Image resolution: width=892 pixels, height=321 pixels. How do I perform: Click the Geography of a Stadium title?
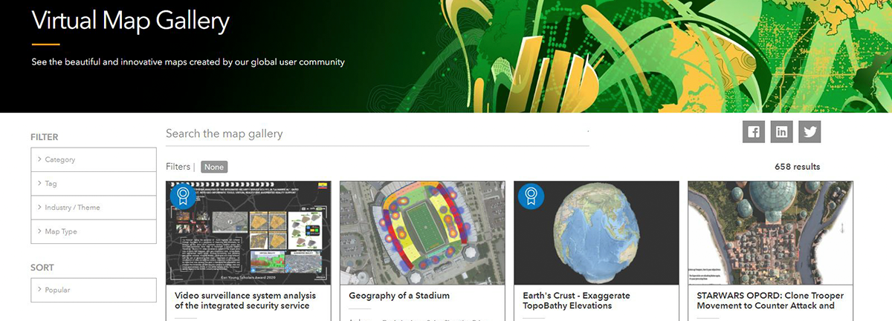[399, 296]
